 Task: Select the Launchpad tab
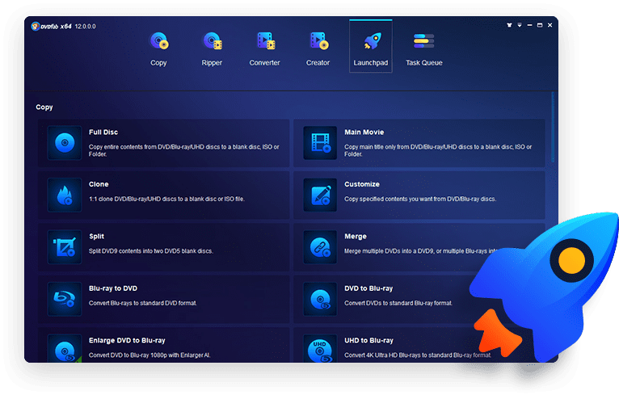[371, 47]
